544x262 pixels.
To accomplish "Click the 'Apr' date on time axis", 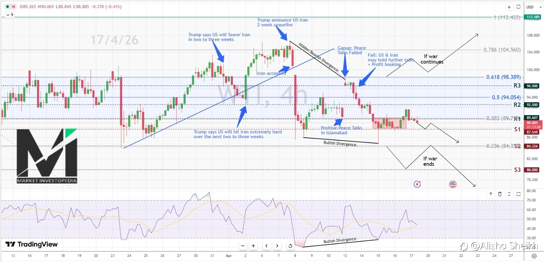I will [229, 256].
